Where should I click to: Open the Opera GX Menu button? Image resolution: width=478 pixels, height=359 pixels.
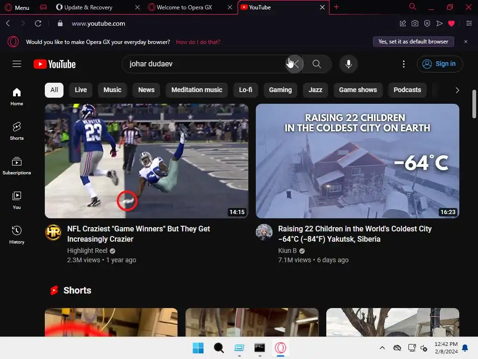point(17,7)
